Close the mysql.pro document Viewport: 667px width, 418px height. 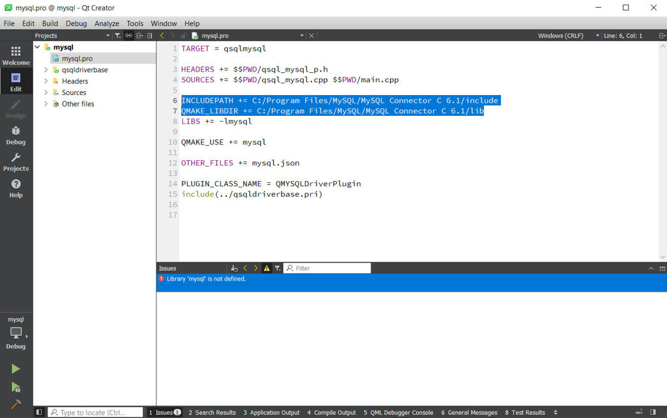click(311, 36)
